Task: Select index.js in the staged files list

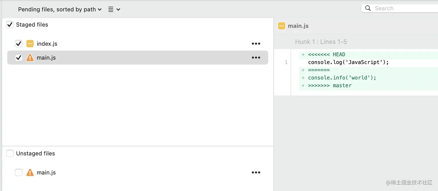Action: pos(47,43)
